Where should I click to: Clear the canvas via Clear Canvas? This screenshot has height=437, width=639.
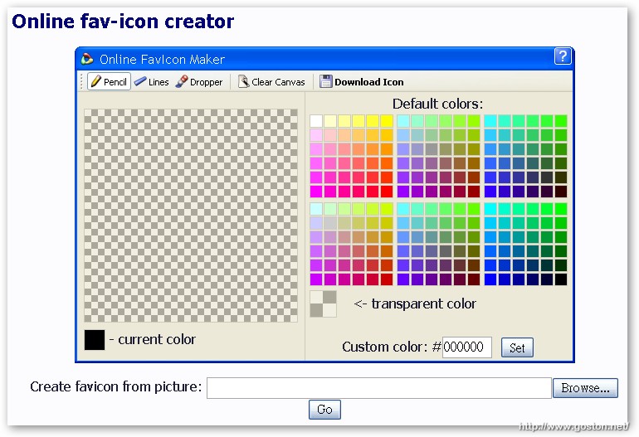(x=271, y=82)
